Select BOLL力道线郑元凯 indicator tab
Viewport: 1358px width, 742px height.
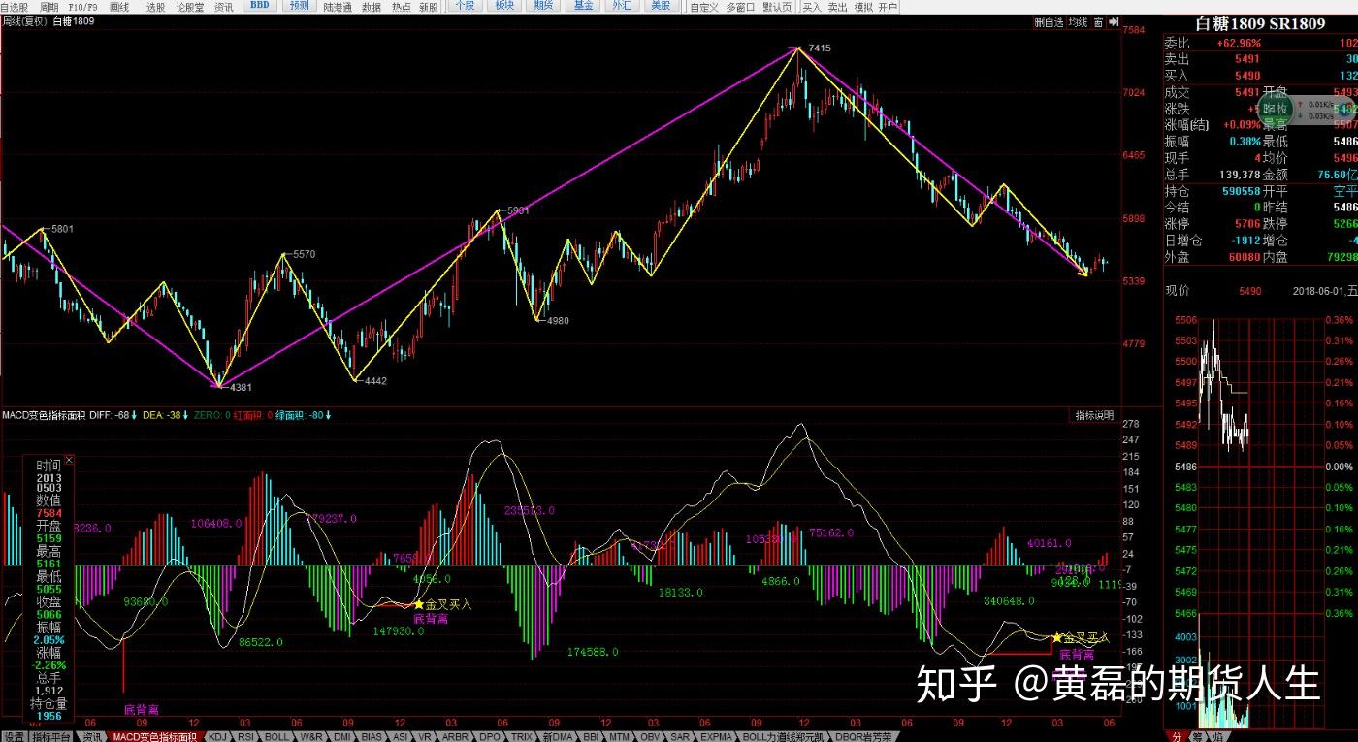783,736
